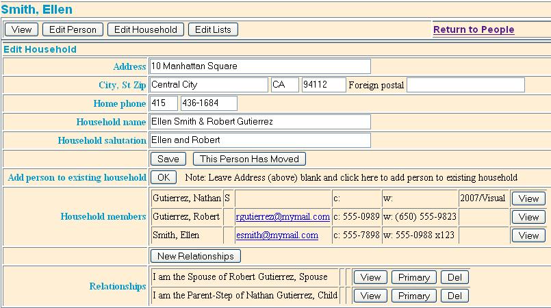Delete the Parent-Step relationship with Nathan
Viewport: 551px width, 308px height.
tap(454, 296)
